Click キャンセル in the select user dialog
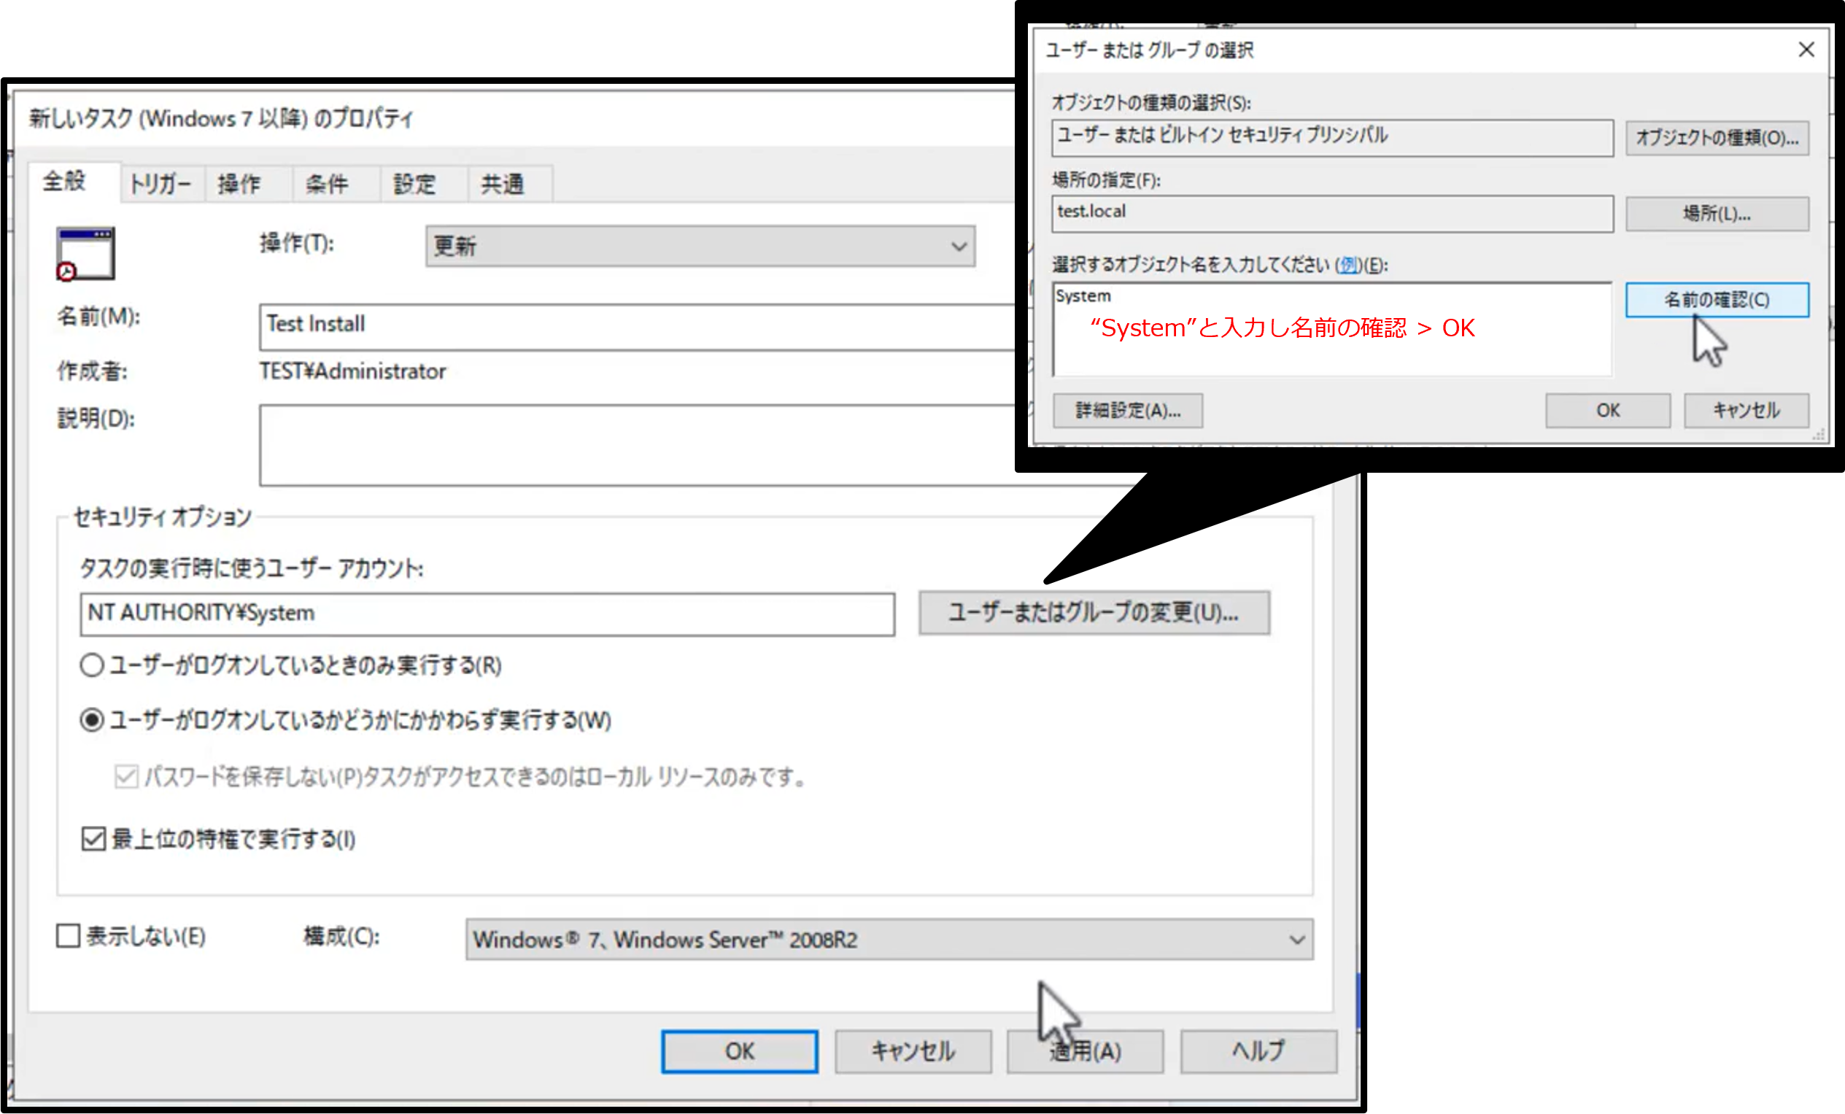Image resolution: width=1845 pixels, height=1114 pixels. tap(1747, 411)
